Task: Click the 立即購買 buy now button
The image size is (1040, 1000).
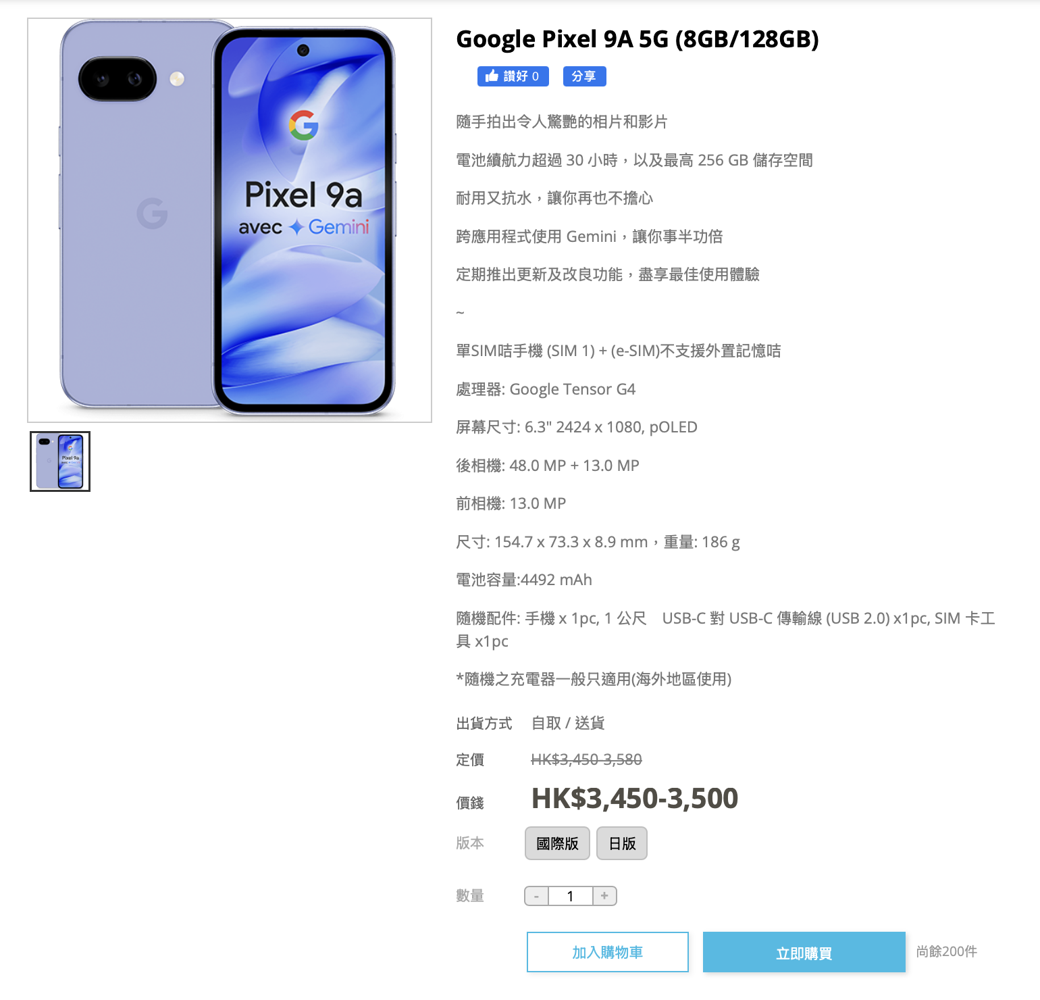Action: (804, 952)
